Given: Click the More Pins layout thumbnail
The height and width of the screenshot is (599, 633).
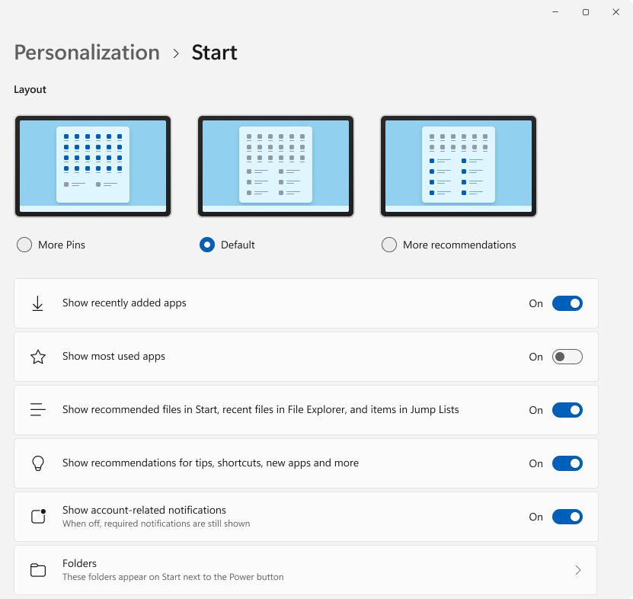Looking at the screenshot, I should (92, 165).
